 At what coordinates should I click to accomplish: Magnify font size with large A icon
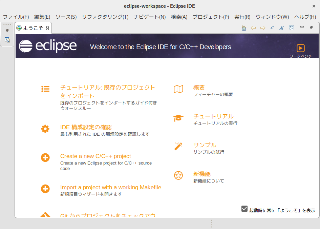(282, 28)
